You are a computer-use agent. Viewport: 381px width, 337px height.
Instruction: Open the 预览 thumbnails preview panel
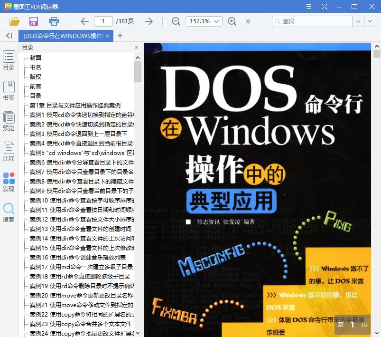(9, 121)
